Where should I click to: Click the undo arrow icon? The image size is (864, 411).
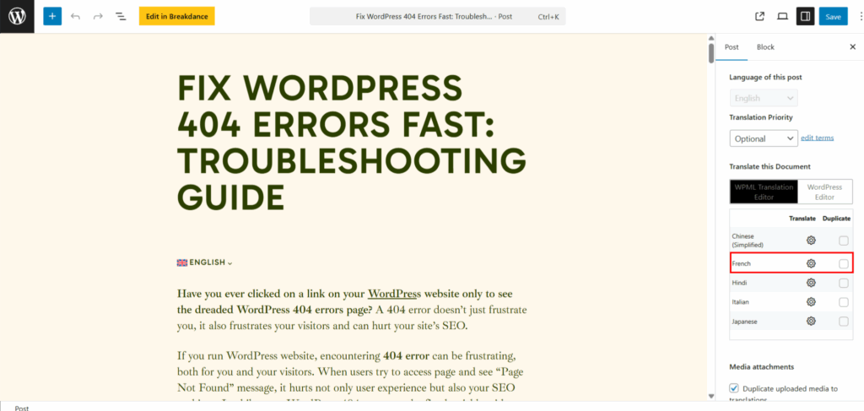(x=76, y=16)
